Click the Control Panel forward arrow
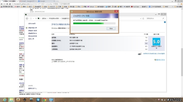The image size is (183, 102). (x=31, y=18)
